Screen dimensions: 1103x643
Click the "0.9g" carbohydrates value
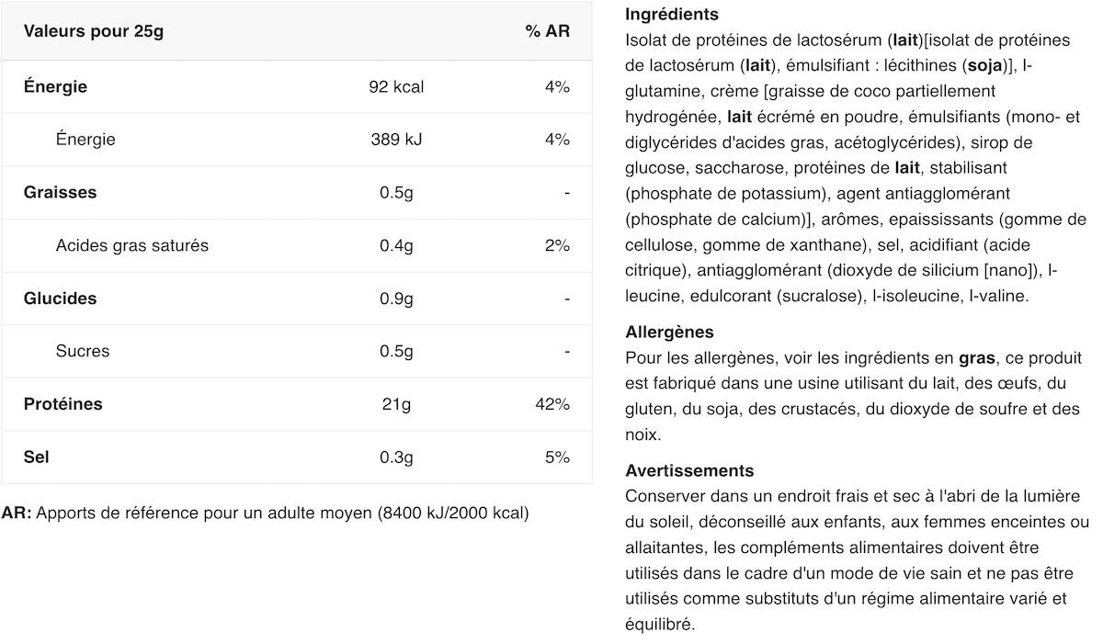(x=396, y=299)
